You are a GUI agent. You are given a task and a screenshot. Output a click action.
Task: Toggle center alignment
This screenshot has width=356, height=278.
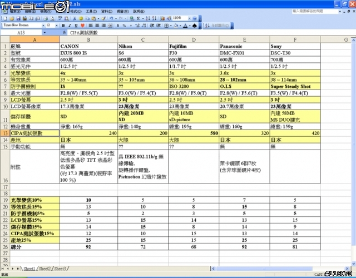pyautogui.click(x=97, y=26)
